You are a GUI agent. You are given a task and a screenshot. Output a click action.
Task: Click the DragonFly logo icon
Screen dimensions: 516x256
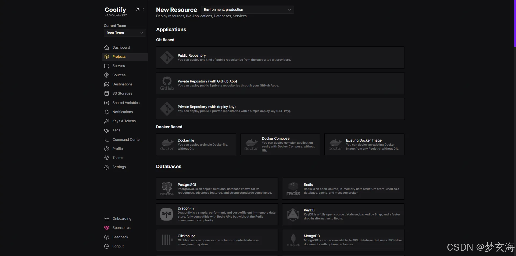(167, 214)
